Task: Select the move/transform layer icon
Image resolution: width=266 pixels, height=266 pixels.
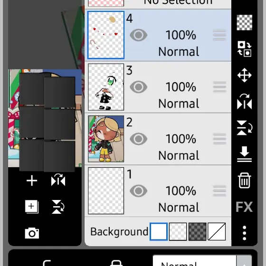Action: (244, 75)
